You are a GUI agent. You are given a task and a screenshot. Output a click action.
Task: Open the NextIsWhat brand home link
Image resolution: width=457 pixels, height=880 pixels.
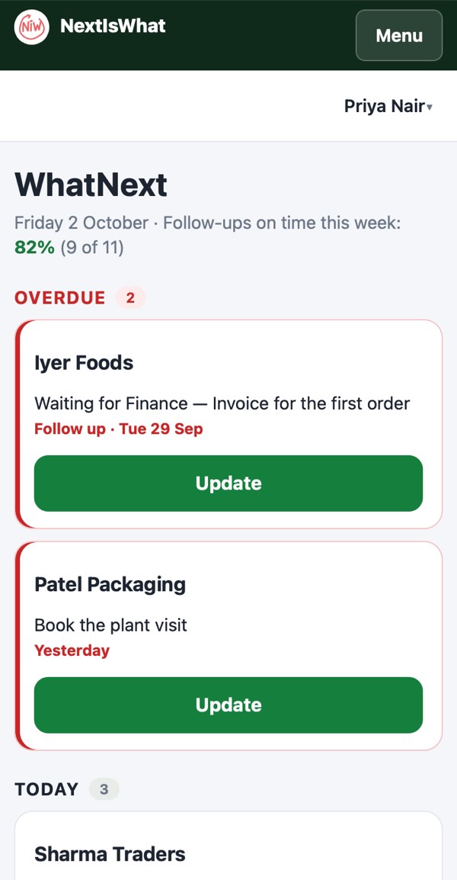click(x=91, y=27)
